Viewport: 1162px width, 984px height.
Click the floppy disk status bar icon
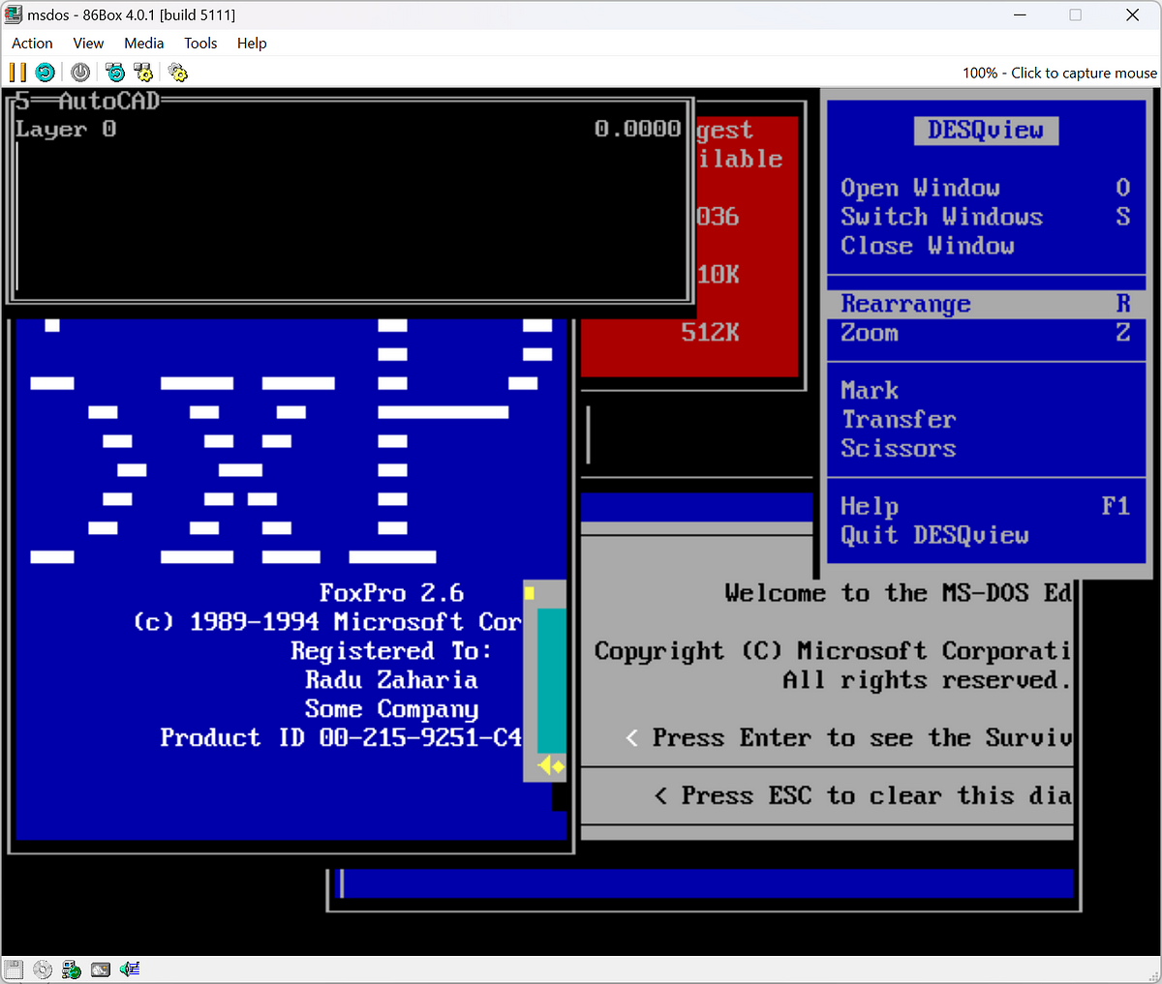(x=14, y=969)
